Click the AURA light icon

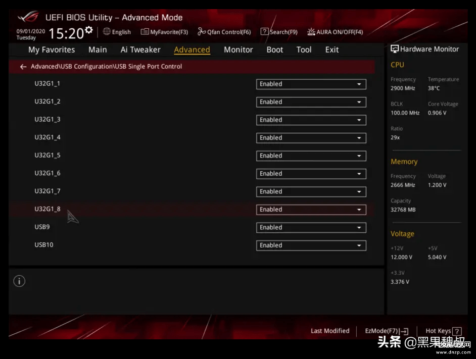click(x=311, y=32)
